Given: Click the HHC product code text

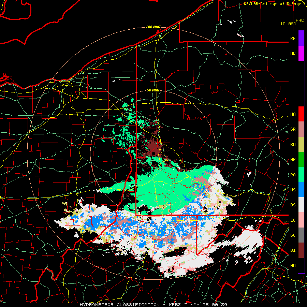Looking at the screenshot, I should tap(300, 20).
